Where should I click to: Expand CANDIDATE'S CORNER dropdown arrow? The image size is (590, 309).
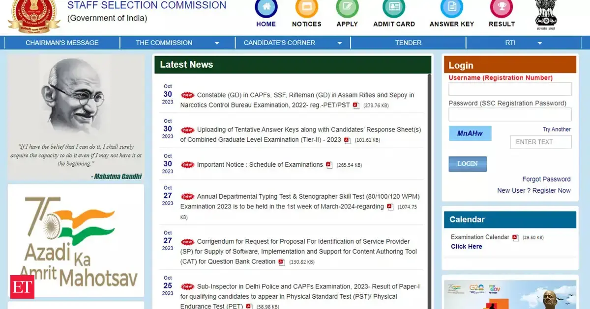click(x=339, y=43)
